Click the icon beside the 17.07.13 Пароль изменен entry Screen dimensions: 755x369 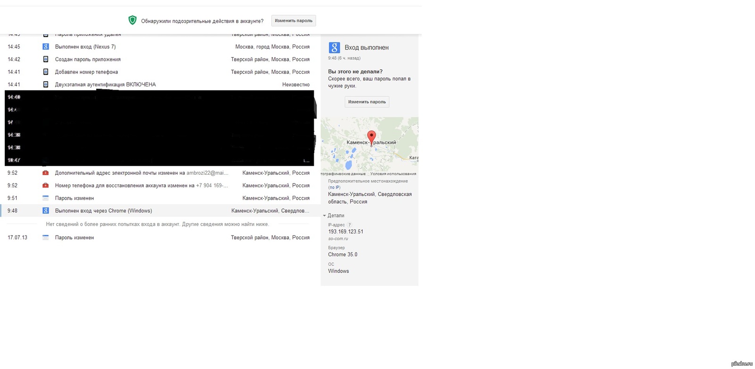46,237
